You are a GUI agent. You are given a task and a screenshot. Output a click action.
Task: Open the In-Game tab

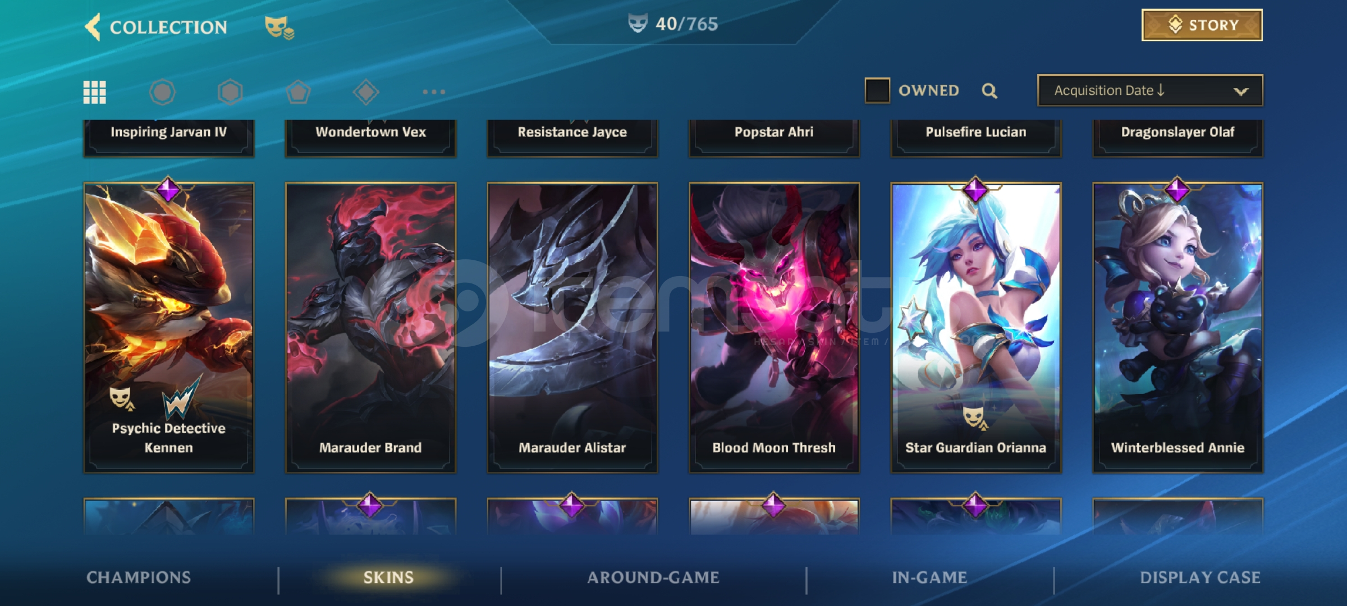[929, 577]
